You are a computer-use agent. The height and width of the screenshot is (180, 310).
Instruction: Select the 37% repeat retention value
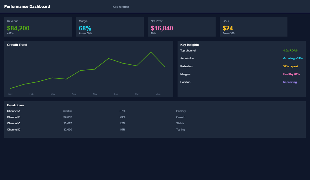pyautogui.click(x=291, y=66)
